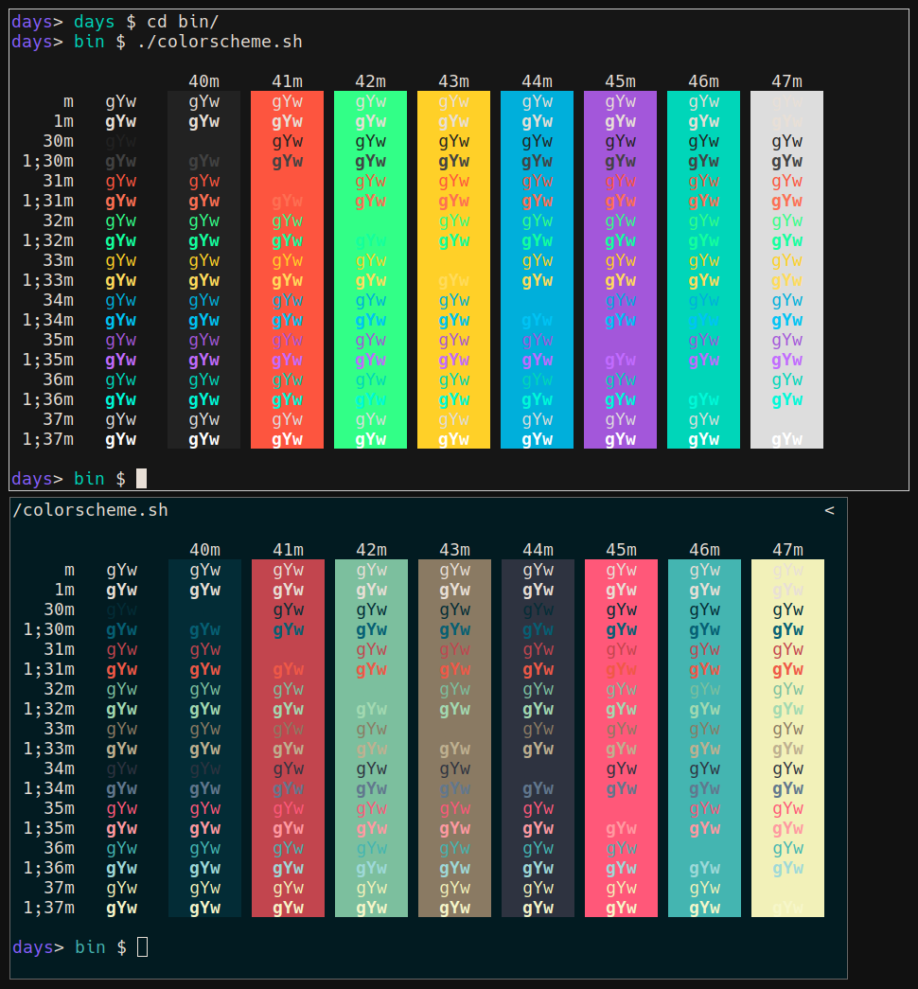Click the '1;33m' row label in bottom terminal

point(49,749)
